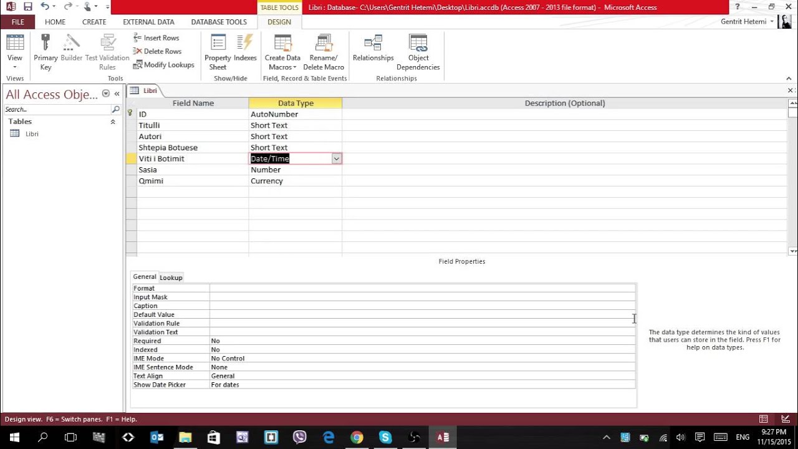Select the General properties tab
The image size is (798, 449).
point(145,277)
